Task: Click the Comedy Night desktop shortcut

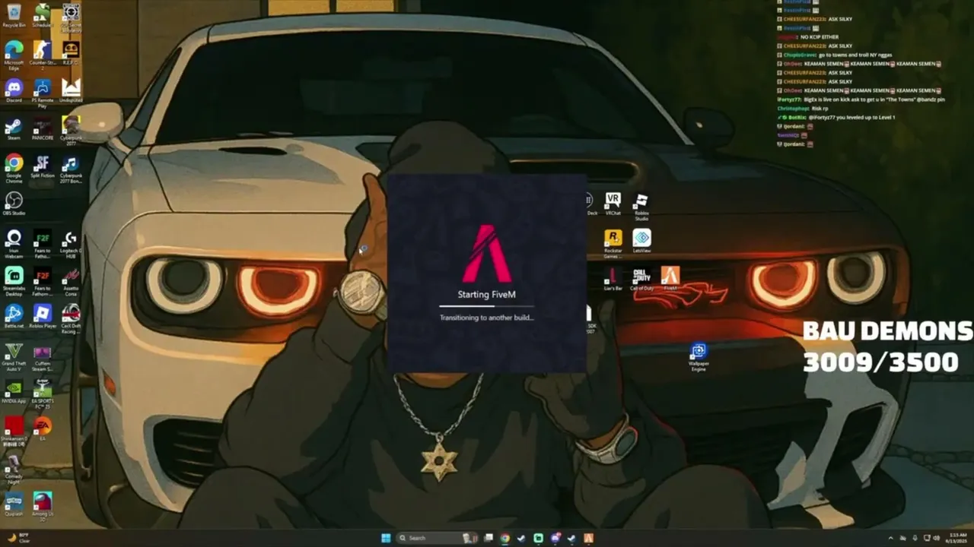Action: tap(14, 469)
